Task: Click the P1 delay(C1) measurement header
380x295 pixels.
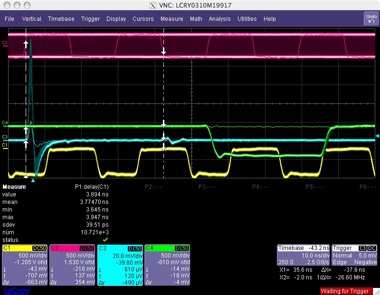Action: point(92,187)
